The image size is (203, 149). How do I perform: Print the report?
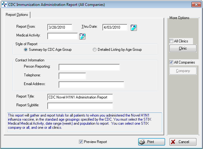(x=152, y=142)
